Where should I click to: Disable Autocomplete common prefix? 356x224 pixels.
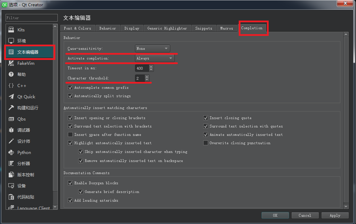[x=71, y=88]
